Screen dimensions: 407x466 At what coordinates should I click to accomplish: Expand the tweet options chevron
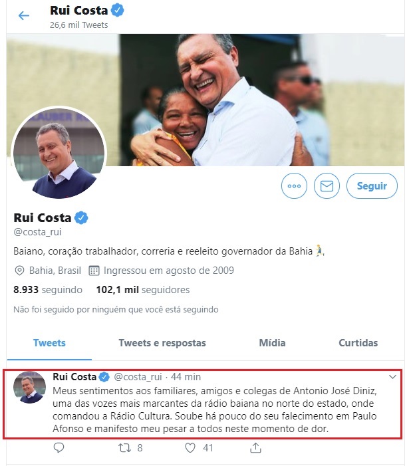pyautogui.click(x=392, y=377)
